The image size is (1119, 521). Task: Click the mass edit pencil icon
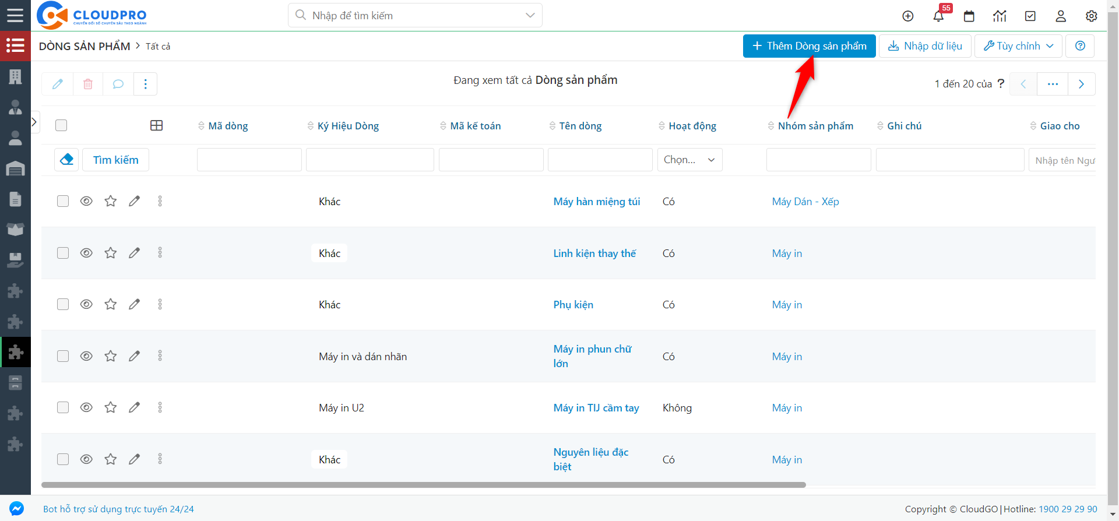coord(58,84)
